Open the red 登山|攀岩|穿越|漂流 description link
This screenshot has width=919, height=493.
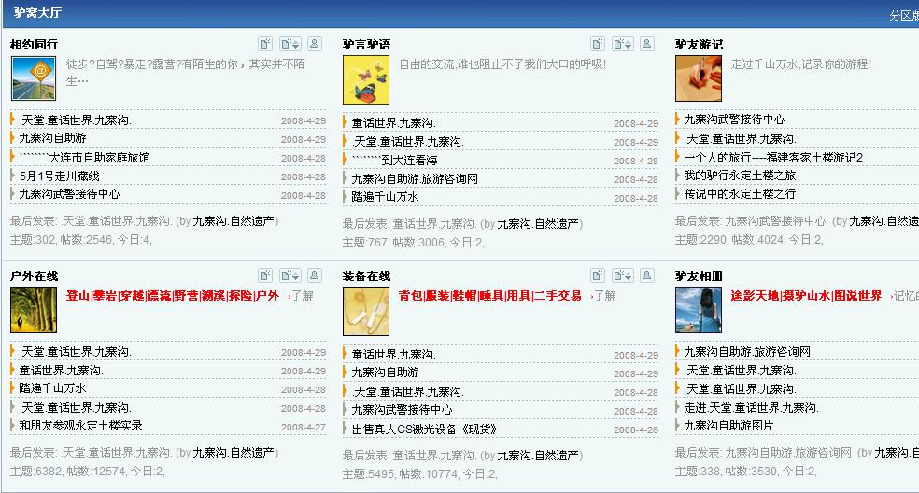[x=172, y=296]
